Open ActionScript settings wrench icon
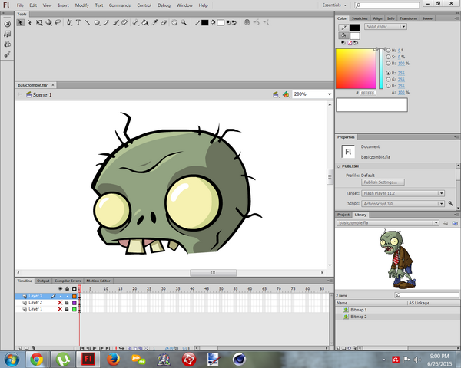 click(450, 203)
